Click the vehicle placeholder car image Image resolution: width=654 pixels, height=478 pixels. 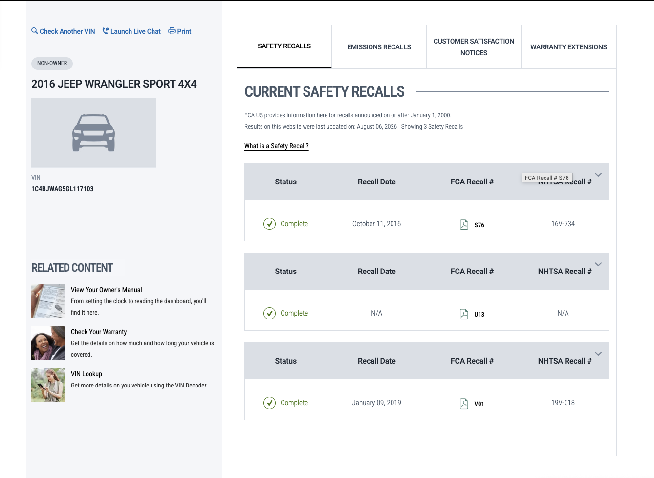click(93, 133)
